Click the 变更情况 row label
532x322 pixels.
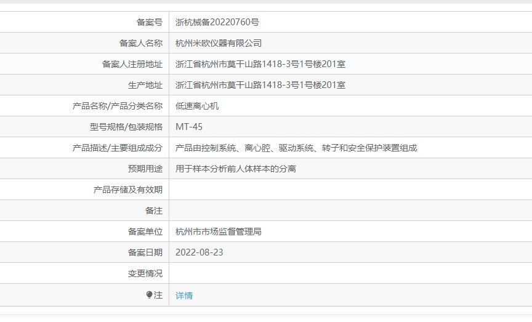point(145,273)
